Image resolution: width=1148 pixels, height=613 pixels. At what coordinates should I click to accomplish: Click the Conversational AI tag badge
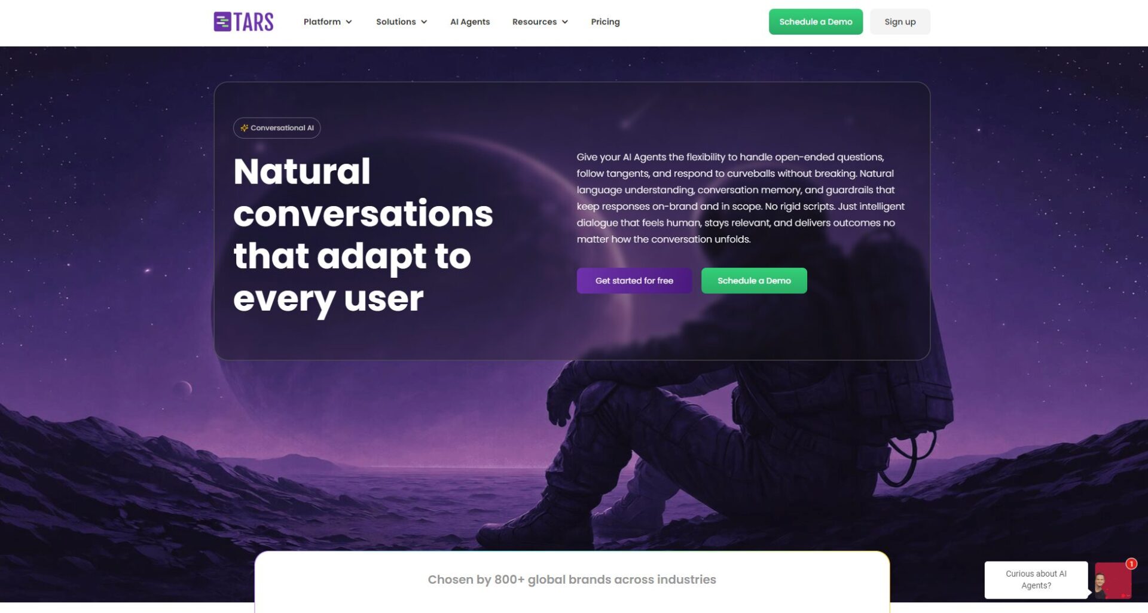tap(277, 128)
